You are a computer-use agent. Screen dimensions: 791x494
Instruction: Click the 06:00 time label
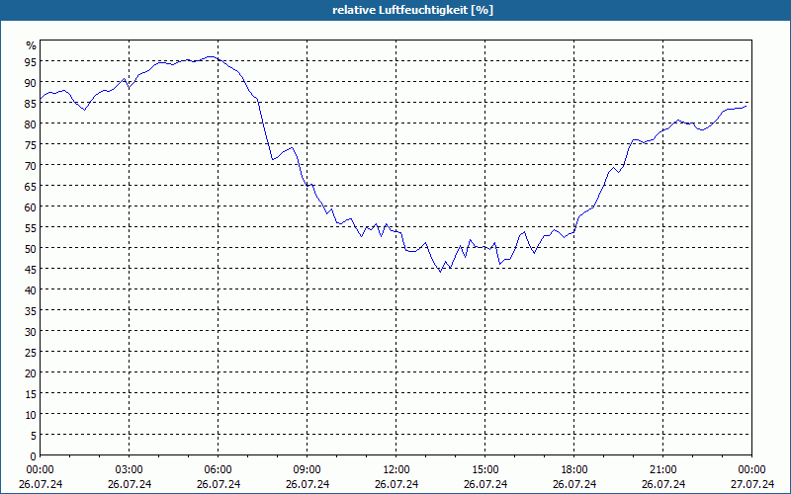point(218,470)
